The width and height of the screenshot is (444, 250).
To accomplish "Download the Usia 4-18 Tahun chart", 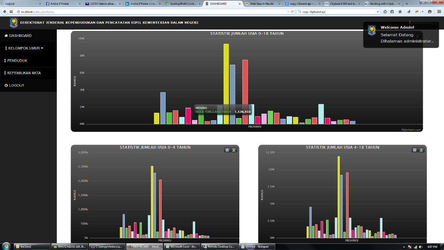I will click(421, 150).
